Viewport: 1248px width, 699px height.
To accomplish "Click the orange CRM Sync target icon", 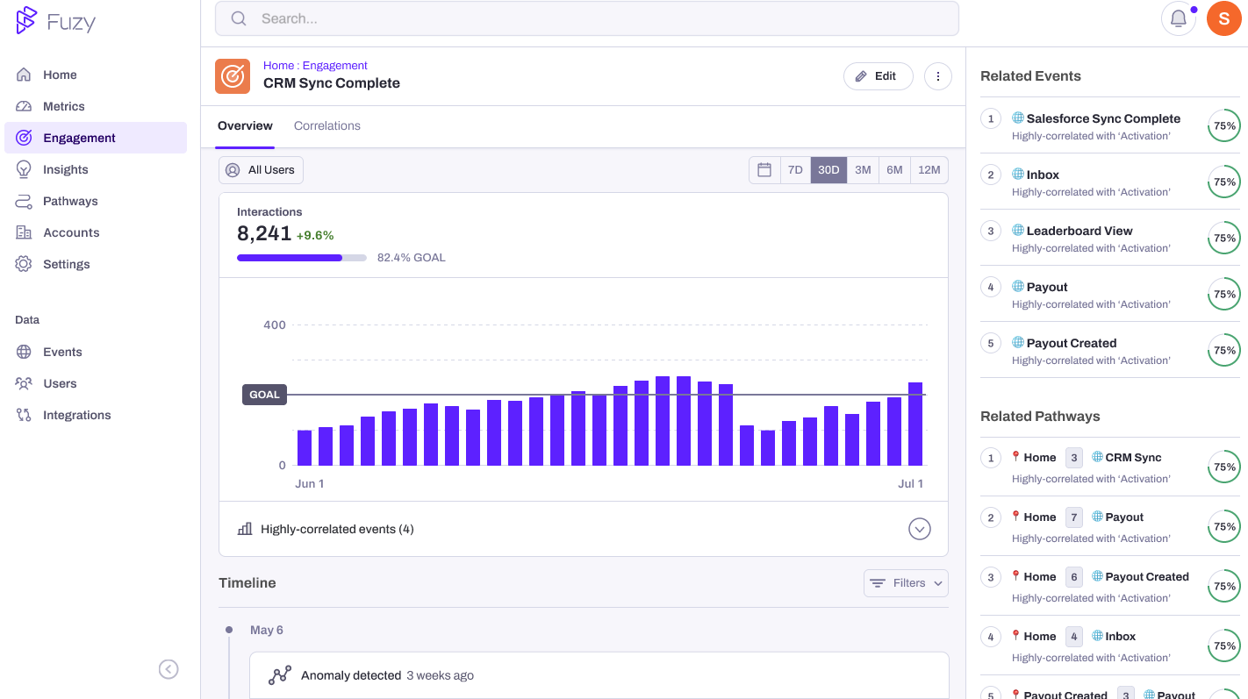I will click(233, 76).
